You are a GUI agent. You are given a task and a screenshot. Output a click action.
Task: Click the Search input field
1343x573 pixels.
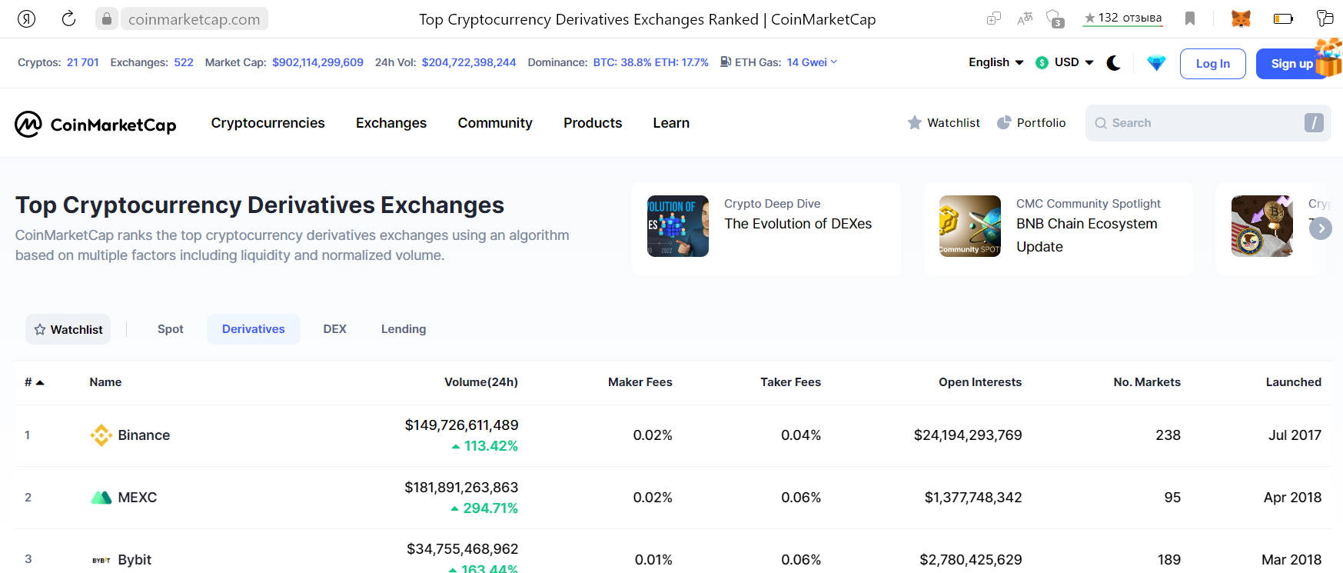pyautogui.click(x=1208, y=123)
